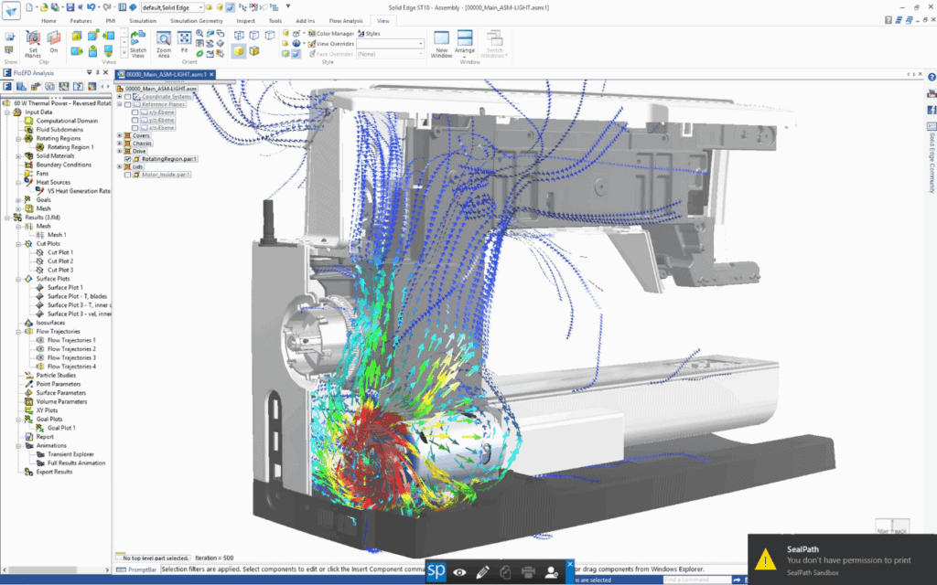This screenshot has width=937, height=585.
Task: Open the Sketch View tool
Action: point(138,44)
